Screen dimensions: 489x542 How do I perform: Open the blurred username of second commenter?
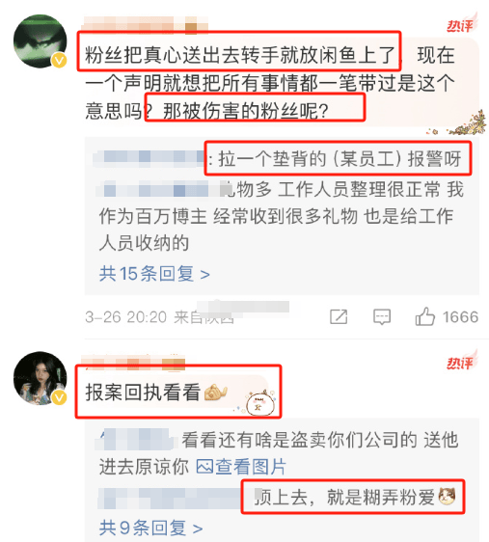pyautogui.click(x=133, y=362)
